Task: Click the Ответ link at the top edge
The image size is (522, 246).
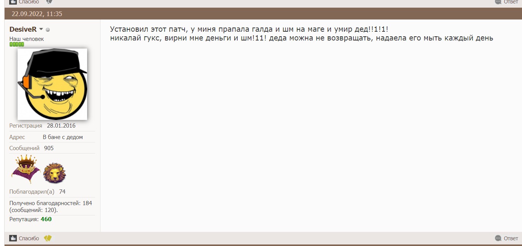Action: pyautogui.click(x=511, y=2)
